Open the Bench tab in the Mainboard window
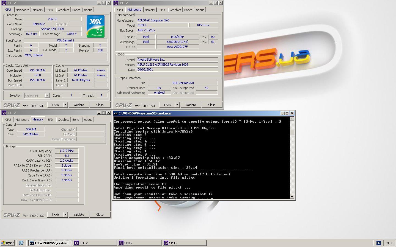 pos(188,10)
